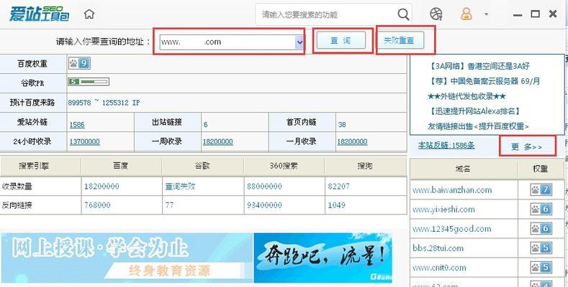The width and height of the screenshot is (568, 287).
Task: Open ad link 中国免备案云服务器 69/月
Action: (484, 81)
